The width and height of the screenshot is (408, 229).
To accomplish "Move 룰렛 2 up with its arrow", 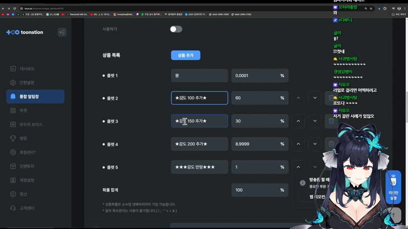I will click(x=298, y=98).
